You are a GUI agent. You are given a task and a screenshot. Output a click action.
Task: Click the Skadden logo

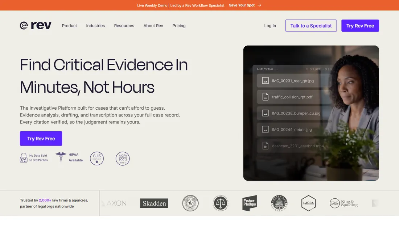[x=154, y=203]
